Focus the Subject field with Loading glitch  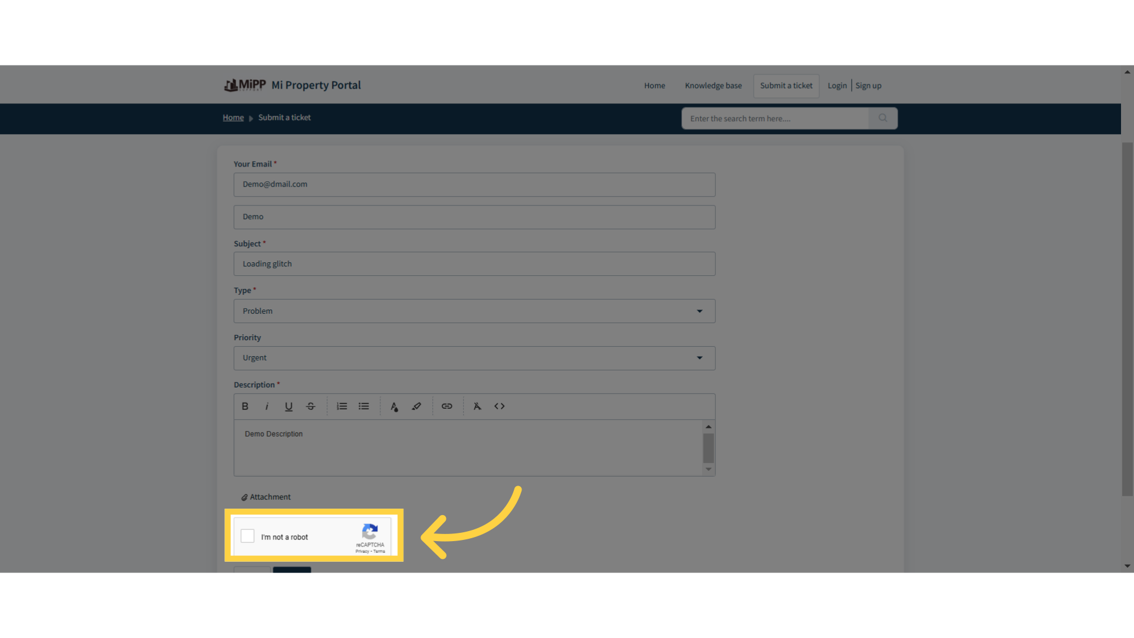[474, 264]
